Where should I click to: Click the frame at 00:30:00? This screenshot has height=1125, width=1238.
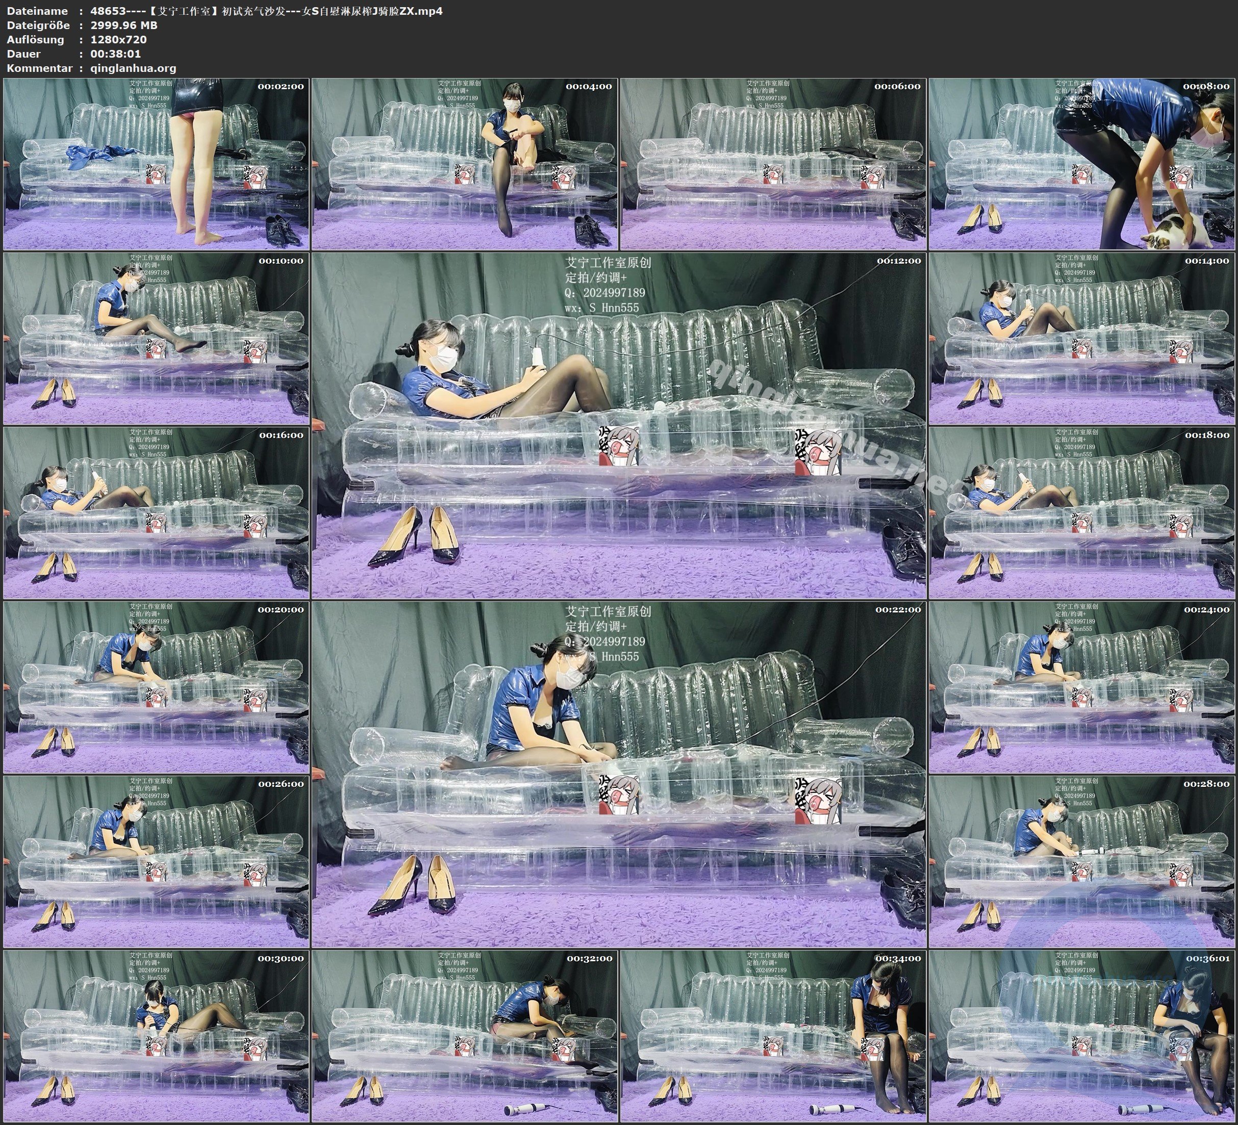156,1036
